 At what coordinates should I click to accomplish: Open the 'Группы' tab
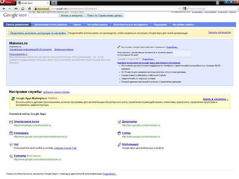click(x=77, y=25)
